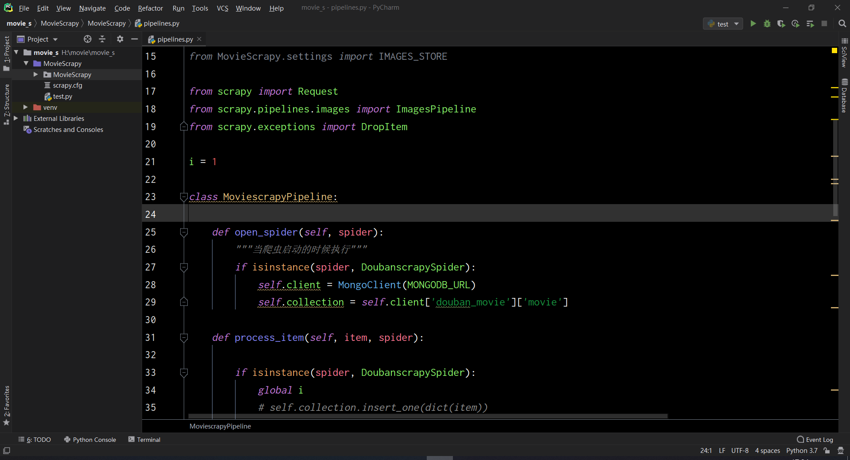Open Search Everywhere with the magnifier
Image resolution: width=850 pixels, height=460 pixels.
click(842, 23)
